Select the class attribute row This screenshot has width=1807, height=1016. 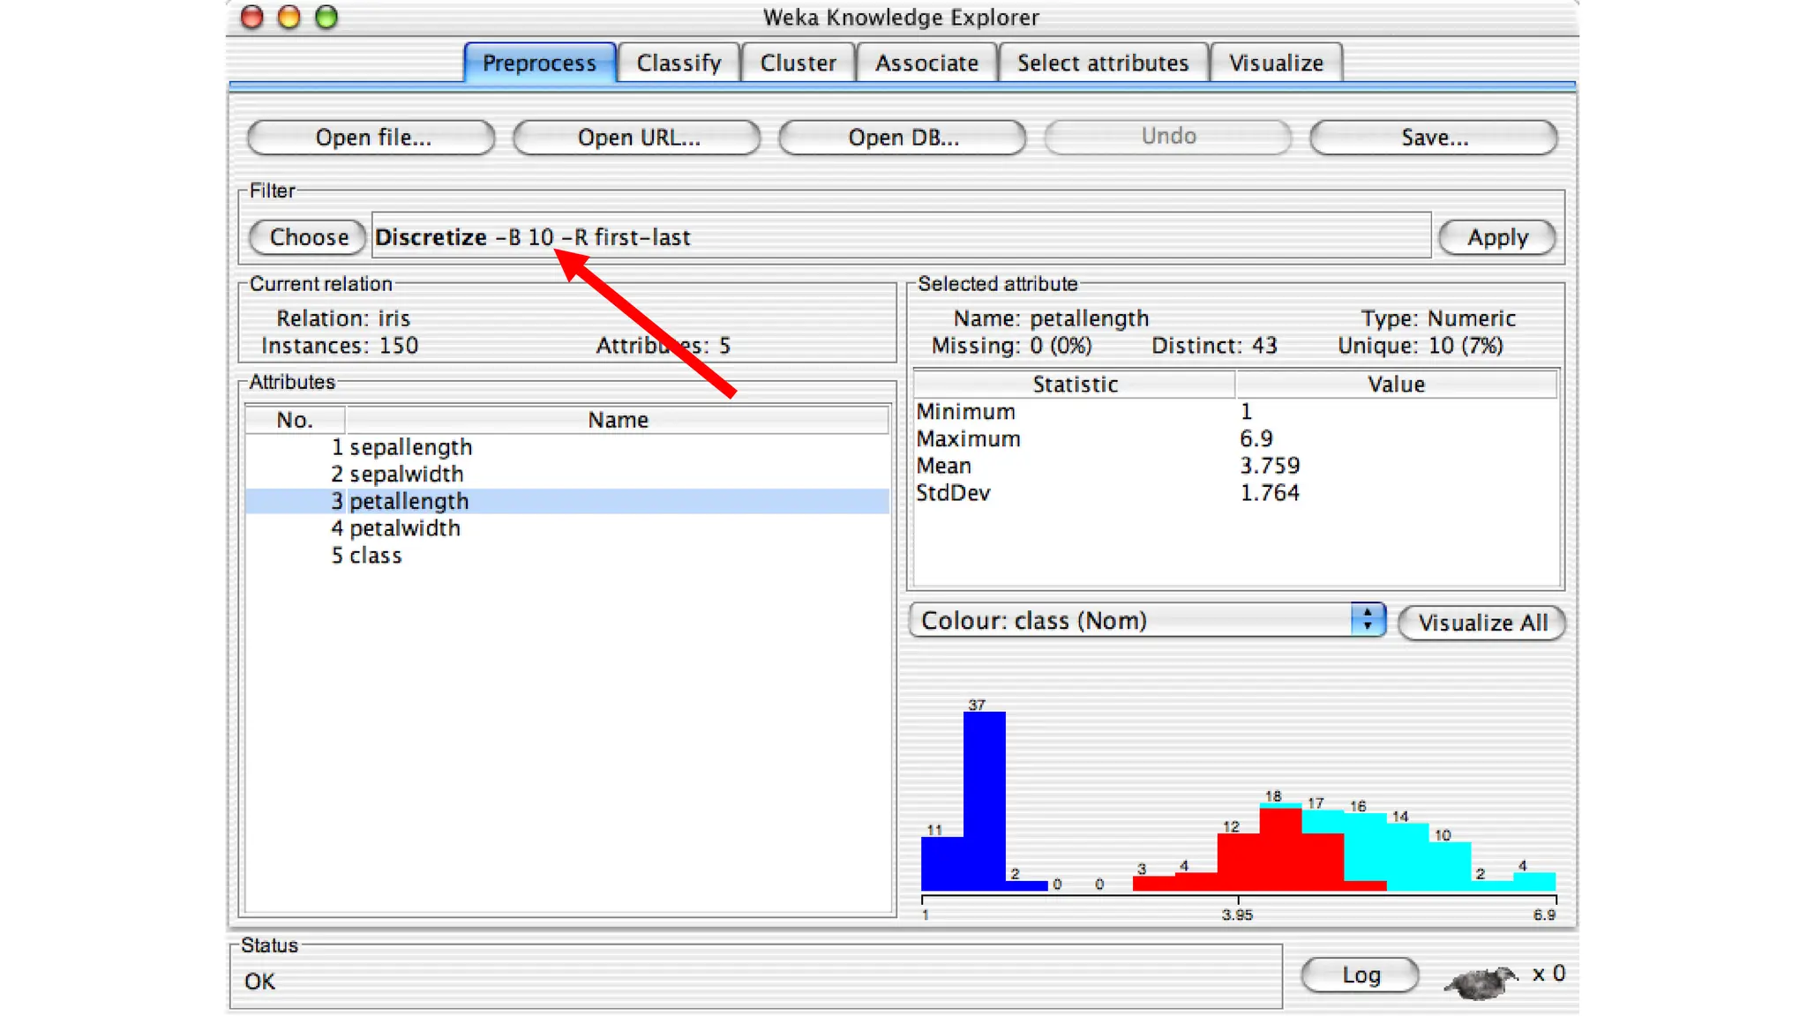pos(375,556)
